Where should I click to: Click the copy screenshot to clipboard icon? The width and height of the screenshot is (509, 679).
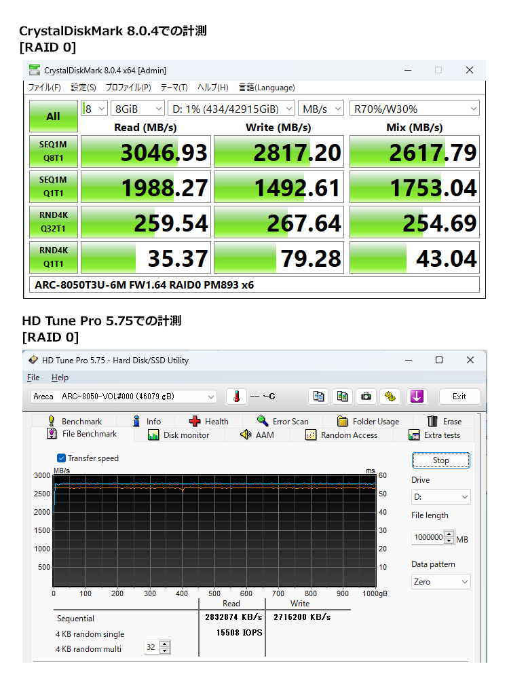point(343,397)
